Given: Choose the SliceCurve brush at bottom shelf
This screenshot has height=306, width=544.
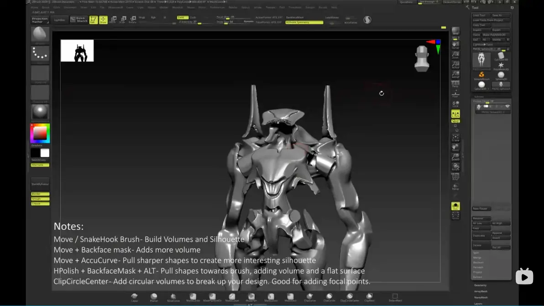Looking at the screenshot, I should click(173, 297).
